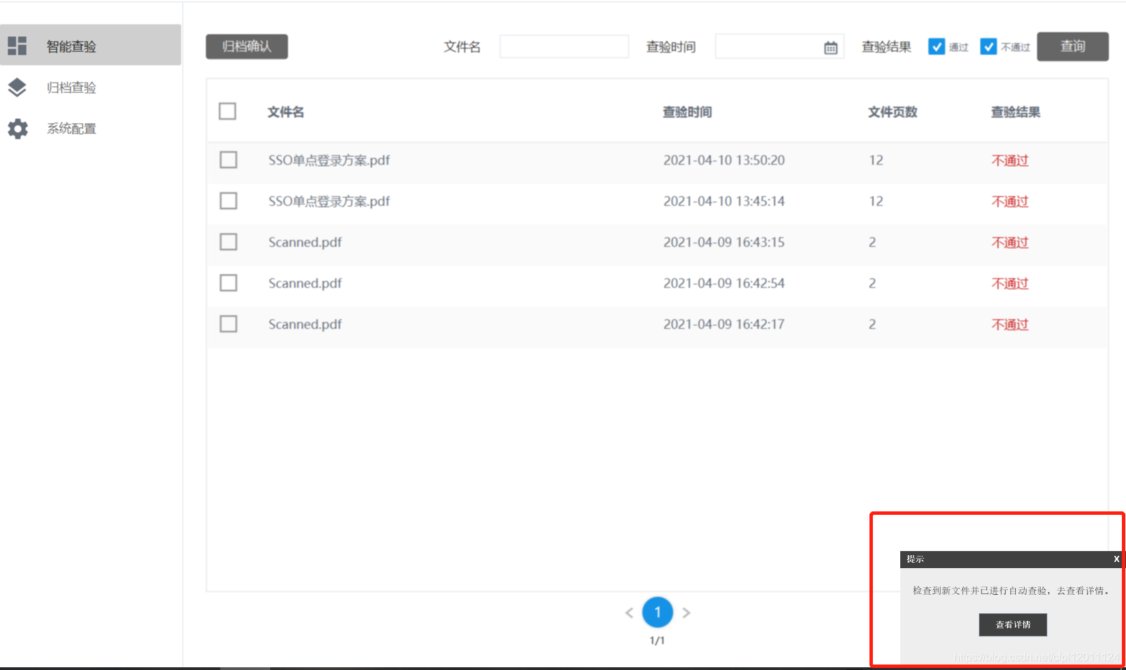
Task: Go to next page arrow
Action: [x=686, y=613]
